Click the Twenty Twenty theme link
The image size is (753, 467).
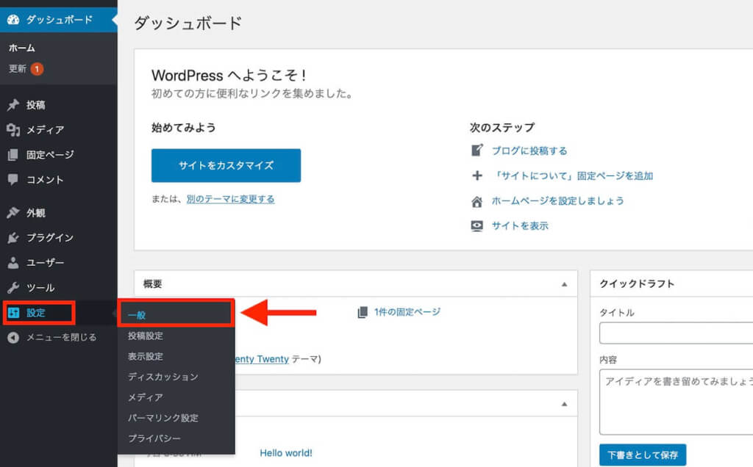[x=263, y=359]
